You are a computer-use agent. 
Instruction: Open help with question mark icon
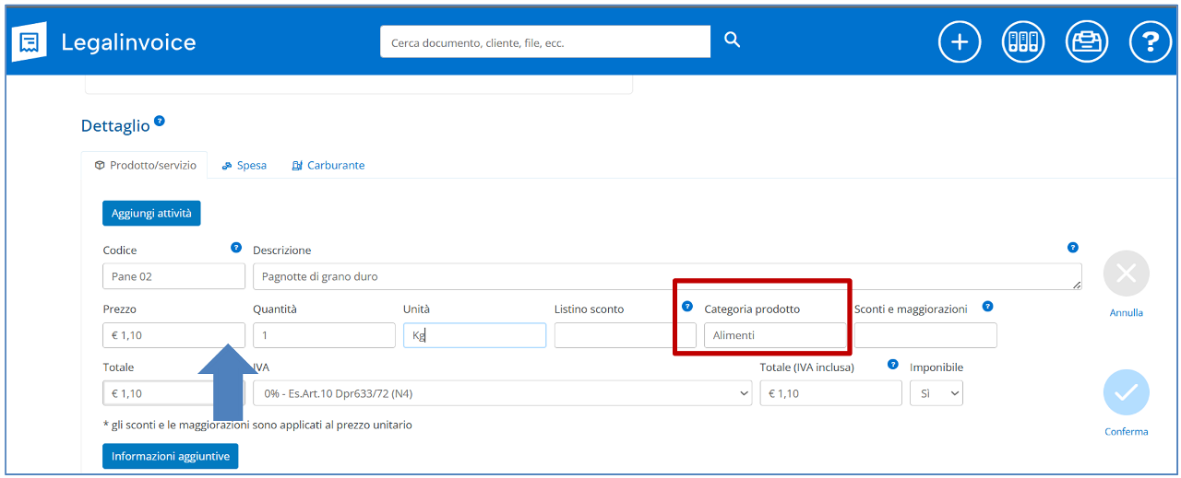[1150, 42]
